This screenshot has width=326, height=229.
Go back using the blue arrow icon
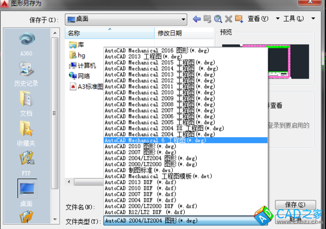pos(197,19)
